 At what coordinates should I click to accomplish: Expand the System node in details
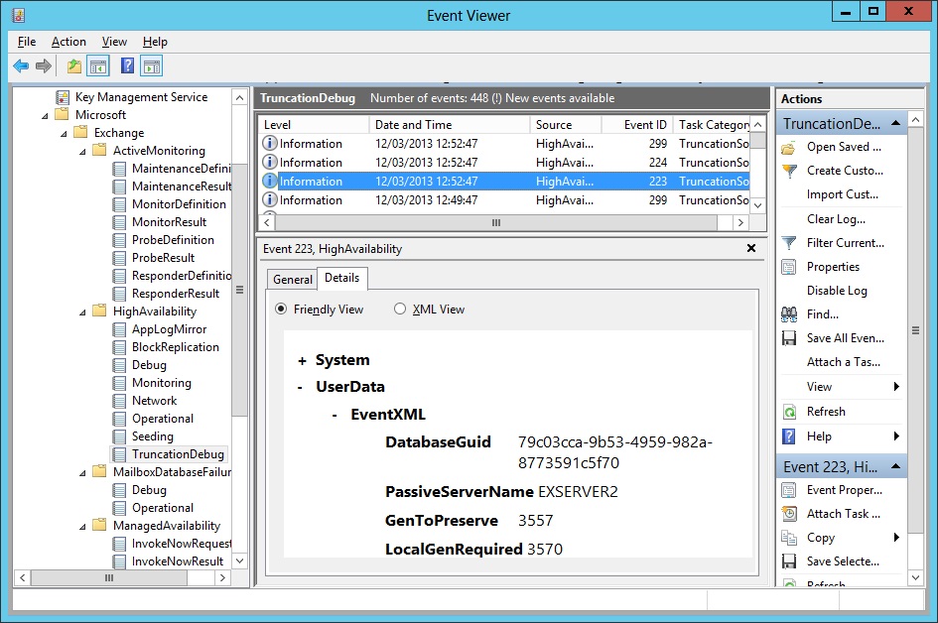pyautogui.click(x=302, y=361)
